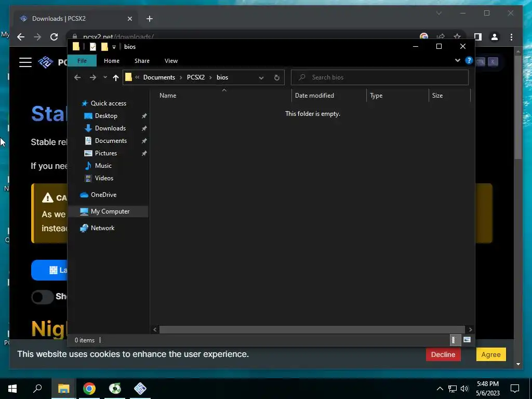Click the Explorer back arrow

coord(77,77)
